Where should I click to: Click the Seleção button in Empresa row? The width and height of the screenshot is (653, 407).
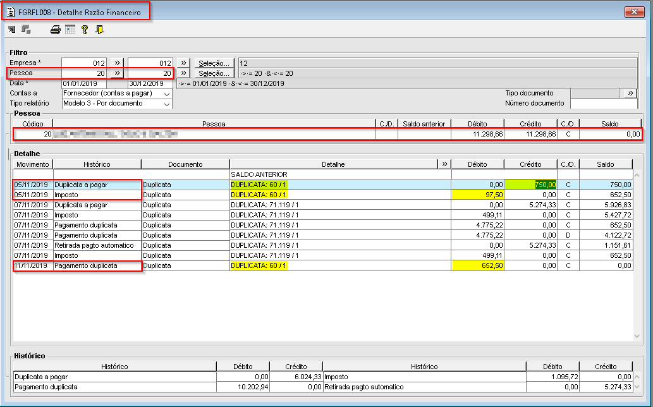click(214, 63)
